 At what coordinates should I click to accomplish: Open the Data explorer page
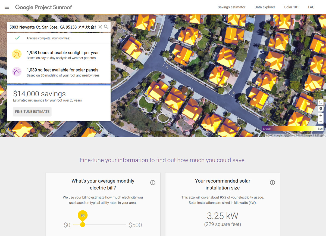[x=265, y=7]
